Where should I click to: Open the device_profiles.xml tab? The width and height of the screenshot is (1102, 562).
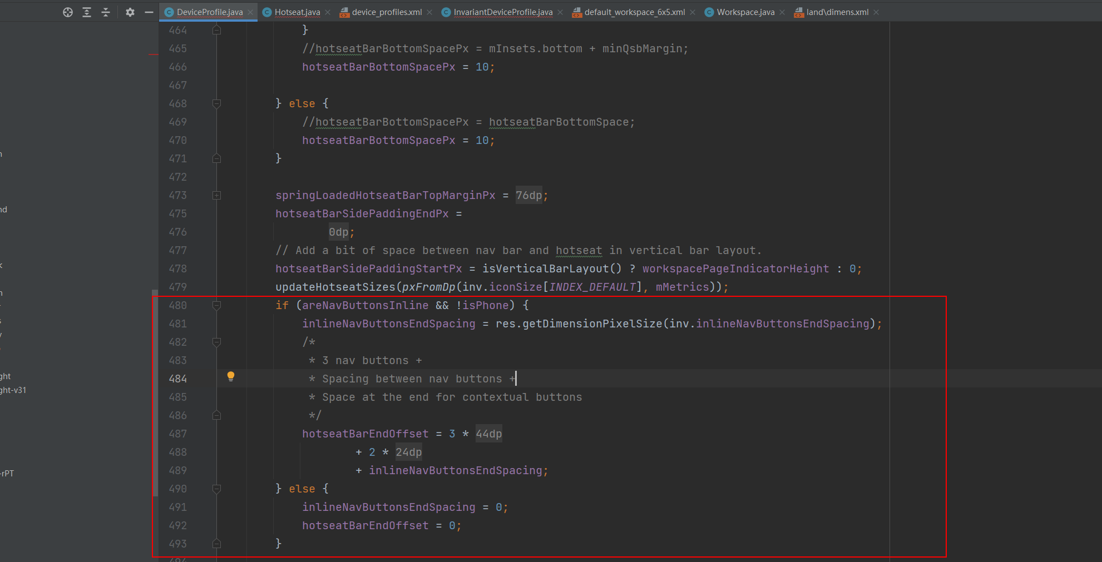coord(387,12)
